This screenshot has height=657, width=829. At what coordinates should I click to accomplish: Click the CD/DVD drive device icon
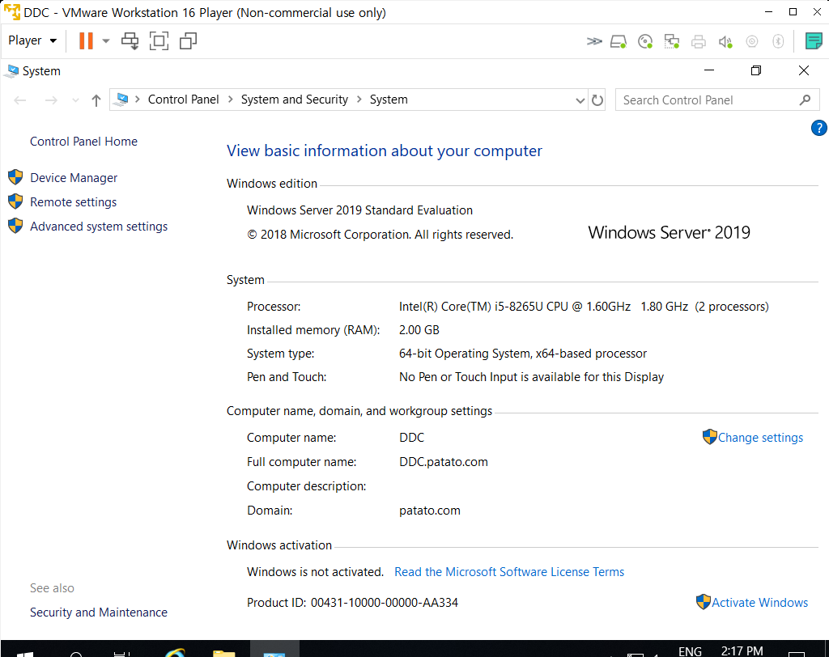pyautogui.click(x=645, y=41)
